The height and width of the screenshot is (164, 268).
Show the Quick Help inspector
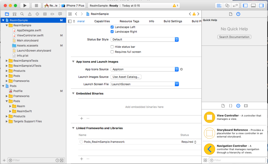point(238,14)
